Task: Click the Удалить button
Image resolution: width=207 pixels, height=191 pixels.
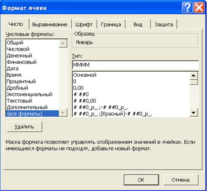Action: (x=25, y=127)
